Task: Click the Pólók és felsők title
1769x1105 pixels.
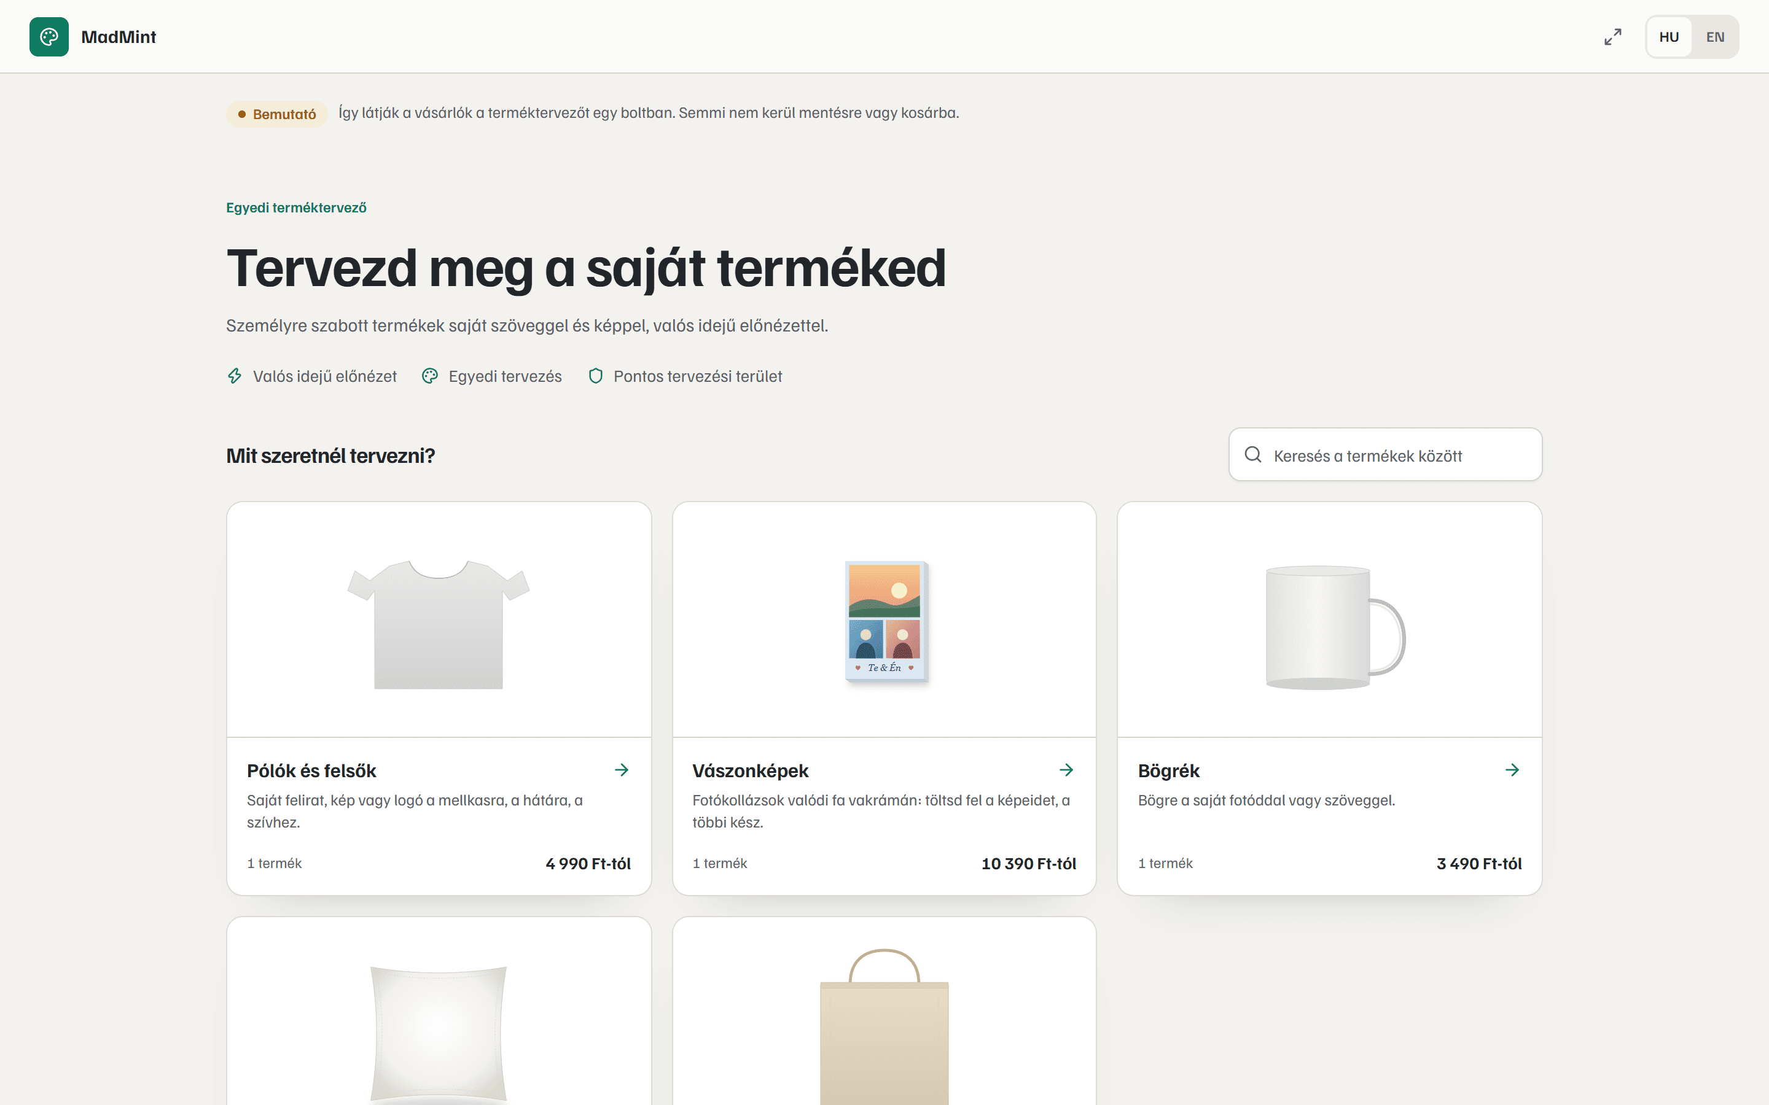Action: tap(311, 770)
